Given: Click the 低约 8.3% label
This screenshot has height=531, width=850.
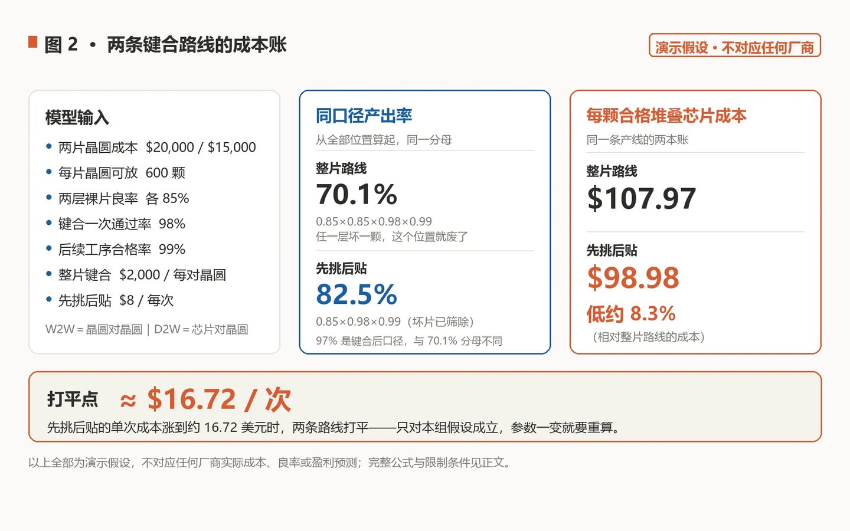Looking at the screenshot, I should (x=631, y=313).
